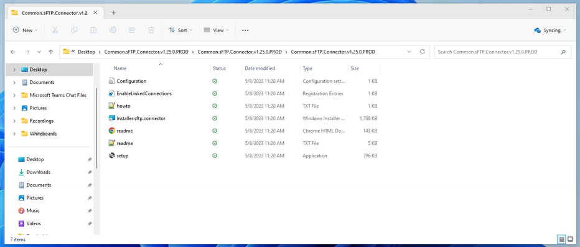
Task: Close the Common.sFTP.Connector tab
Action: (95, 12)
